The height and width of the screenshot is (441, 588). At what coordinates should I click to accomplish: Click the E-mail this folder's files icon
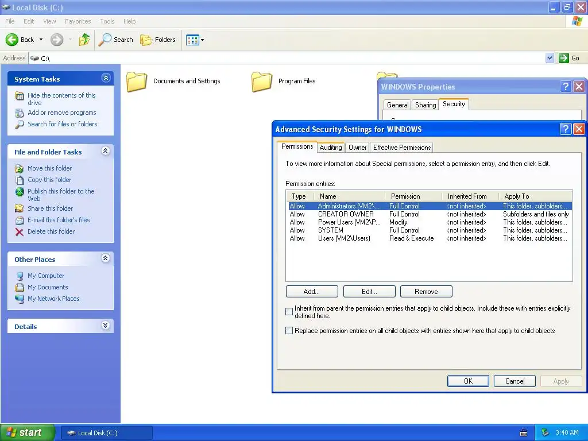(20, 220)
